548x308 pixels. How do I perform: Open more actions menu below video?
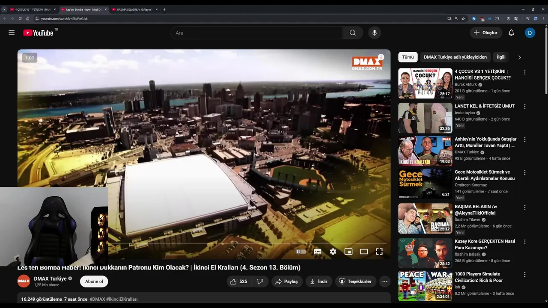385,281
